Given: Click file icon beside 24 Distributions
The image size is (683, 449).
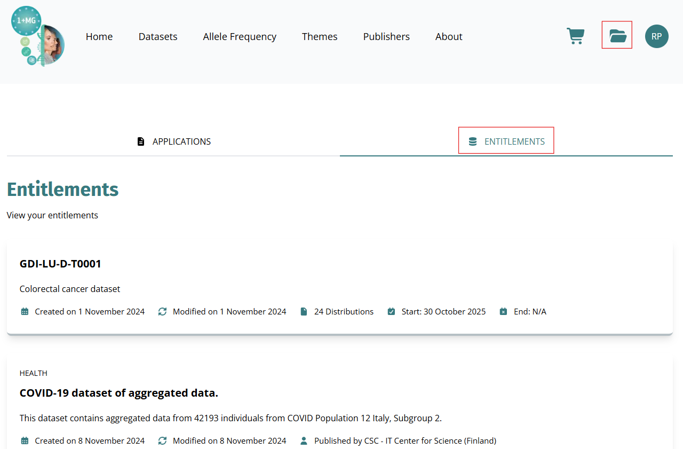Looking at the screenshot, I should pos(304,311).
